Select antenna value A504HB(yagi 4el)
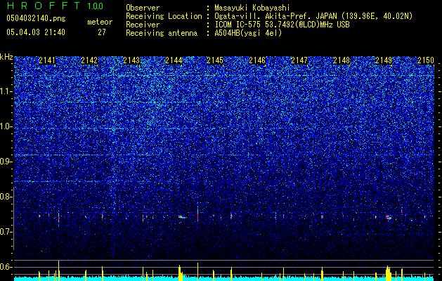The width and height of the screenshot is (442, 281). pyautogui.click(x=248, y=33)
